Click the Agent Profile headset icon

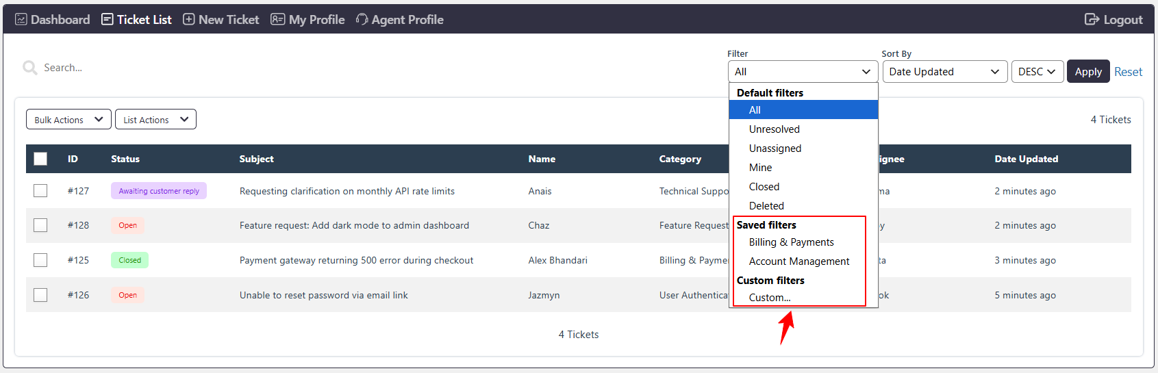pos(362,19)
